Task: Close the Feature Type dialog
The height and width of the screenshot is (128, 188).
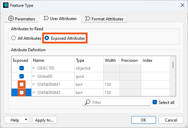Action: pos(183,5)
